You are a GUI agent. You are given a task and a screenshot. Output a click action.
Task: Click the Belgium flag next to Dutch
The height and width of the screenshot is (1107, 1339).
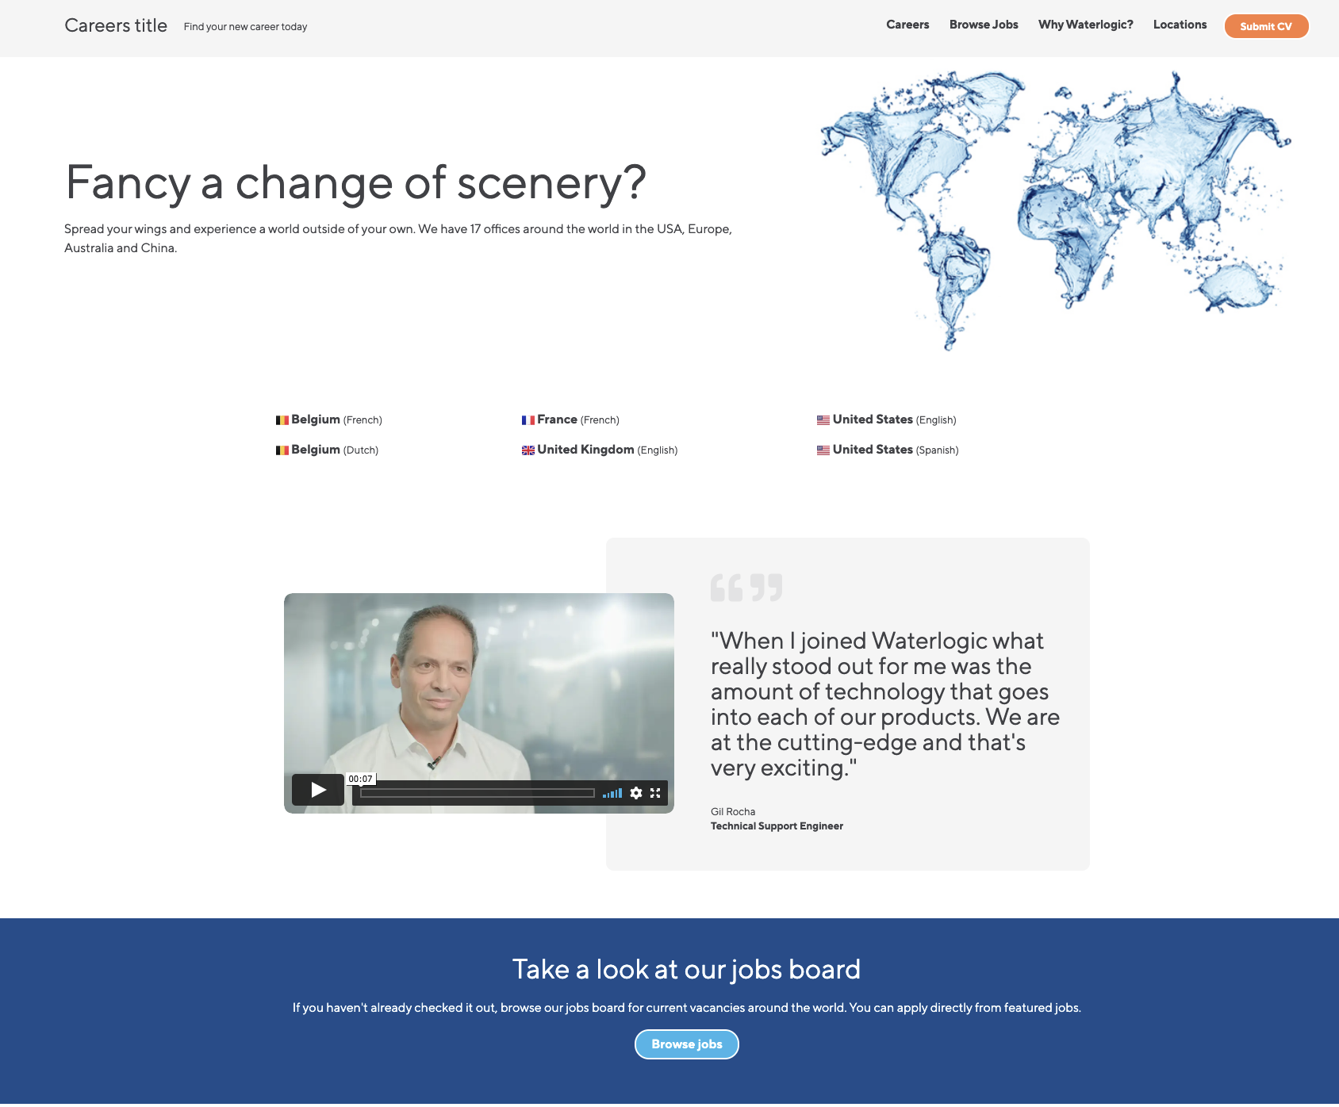point(282,450)
